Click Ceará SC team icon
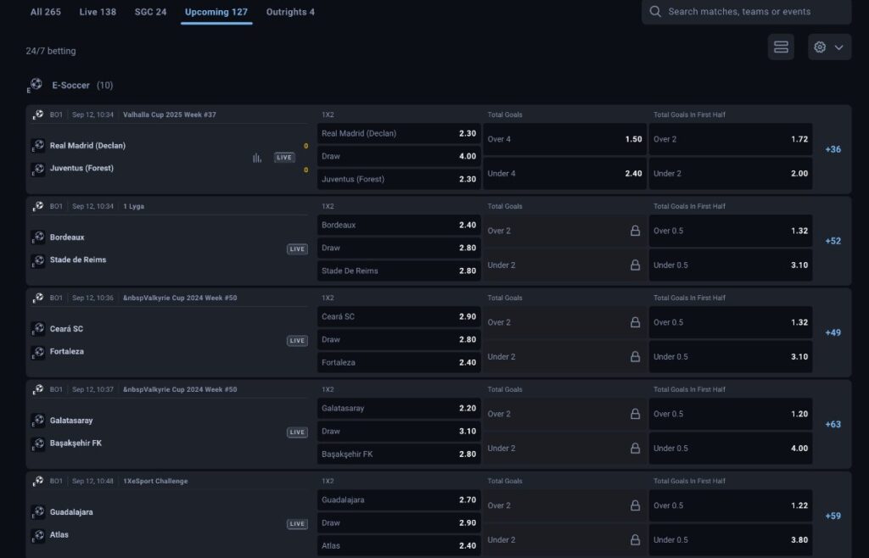869x558 pixels. coord(38,329)
